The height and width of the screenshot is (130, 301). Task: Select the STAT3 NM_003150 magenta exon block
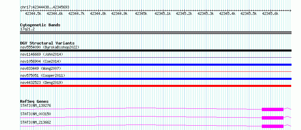tap(273, 118)
